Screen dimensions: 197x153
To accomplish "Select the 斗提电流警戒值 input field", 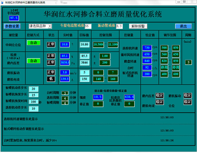I will 88,26.
